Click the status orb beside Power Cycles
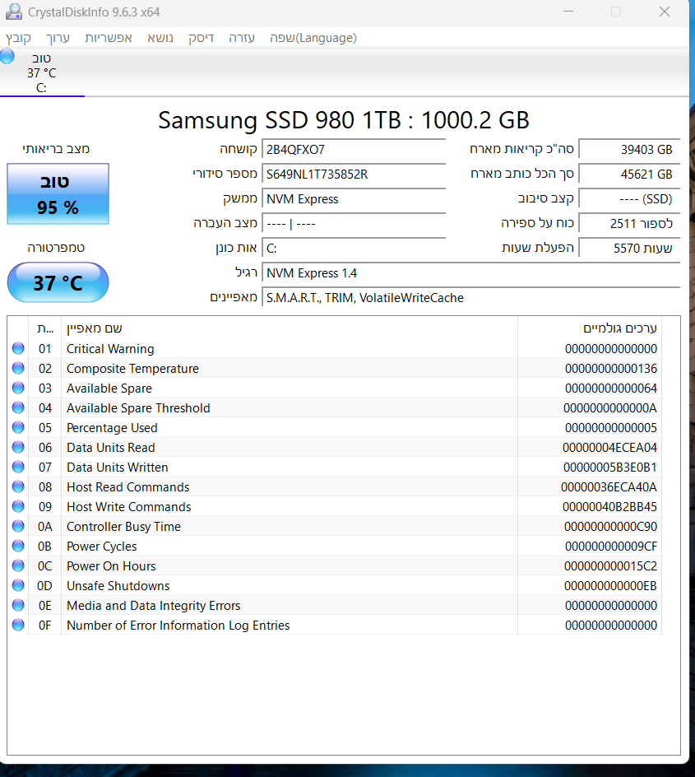The width and height of the screenshot is (695, 777). coord(18,546)
